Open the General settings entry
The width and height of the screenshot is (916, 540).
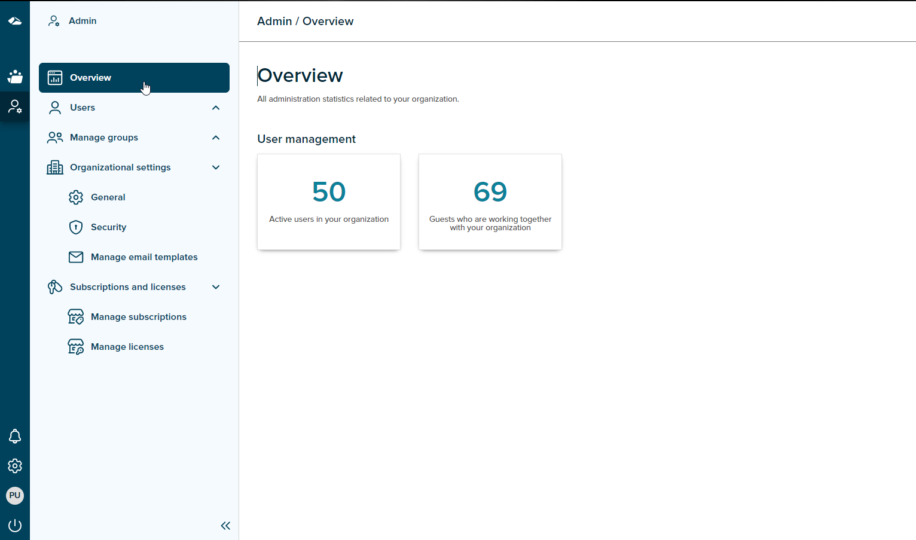108,197
